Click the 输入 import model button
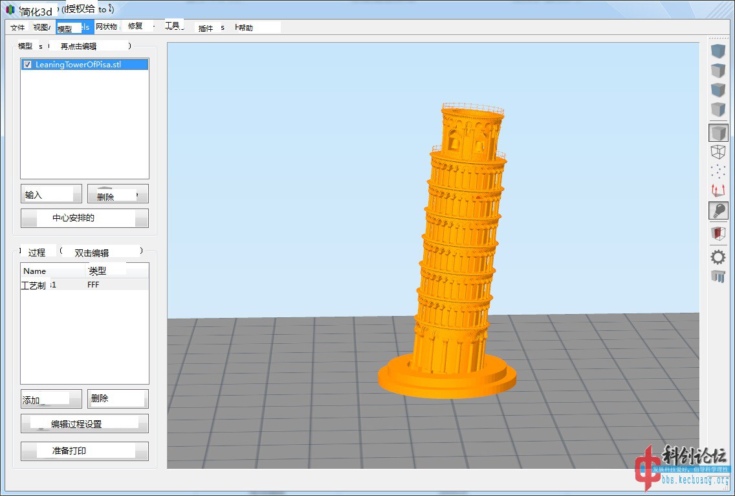 click(x=51, y=194)
